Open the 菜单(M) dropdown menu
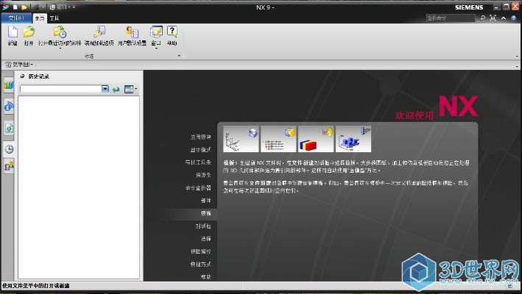The image size is (522, 294). pos(19,65)
